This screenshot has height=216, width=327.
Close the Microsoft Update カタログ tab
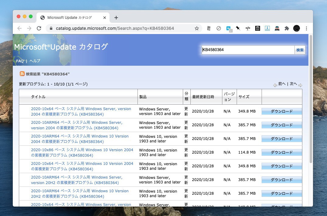105,18
